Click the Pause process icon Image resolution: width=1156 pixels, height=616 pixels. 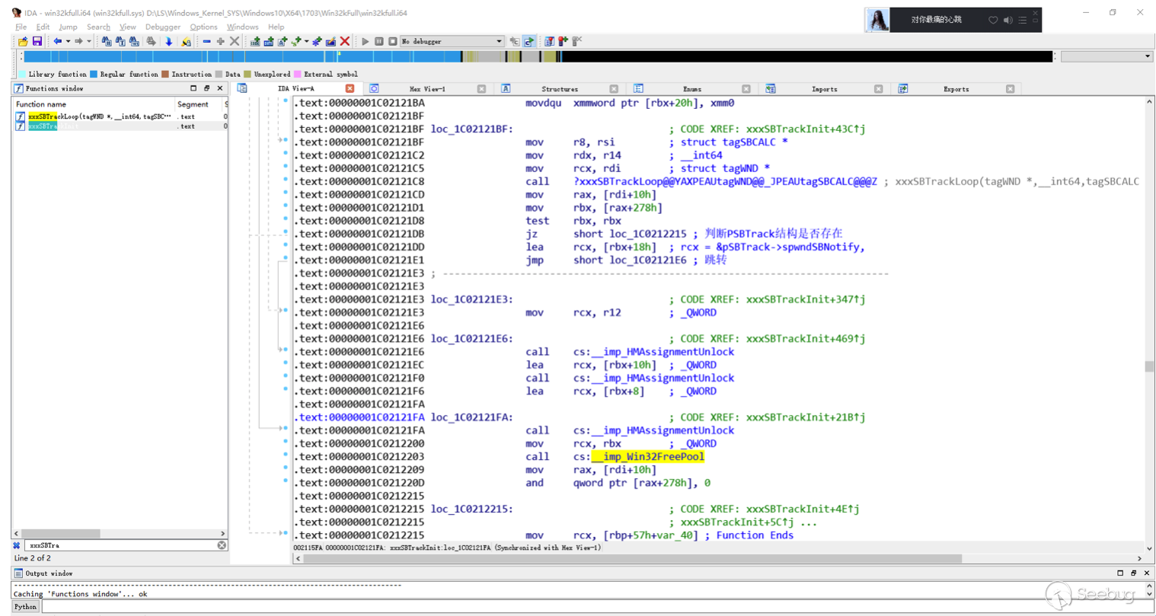point(378,42)
